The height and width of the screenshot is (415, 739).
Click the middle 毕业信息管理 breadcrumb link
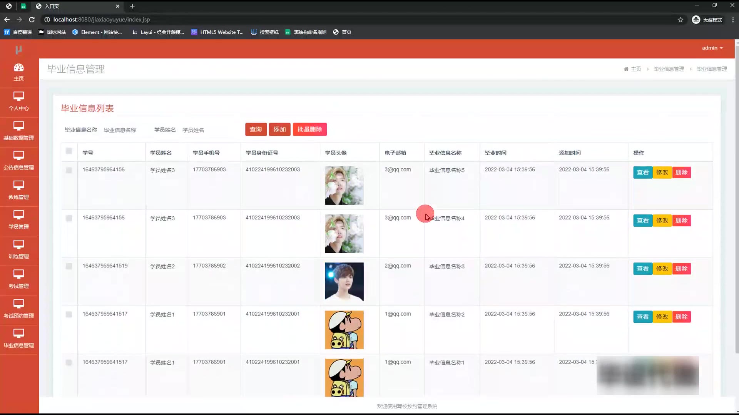[669, 69]
